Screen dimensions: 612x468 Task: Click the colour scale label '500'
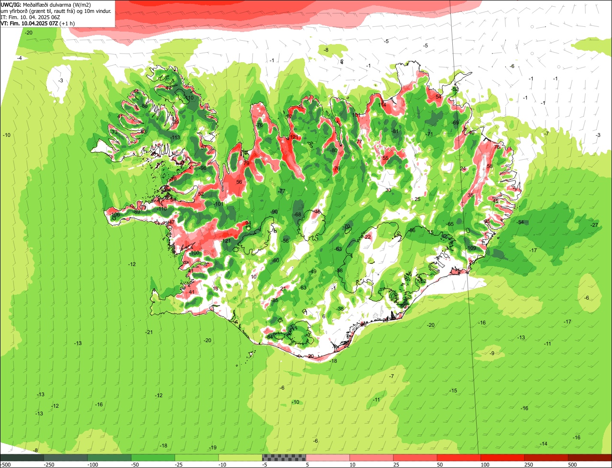point(572,465)
